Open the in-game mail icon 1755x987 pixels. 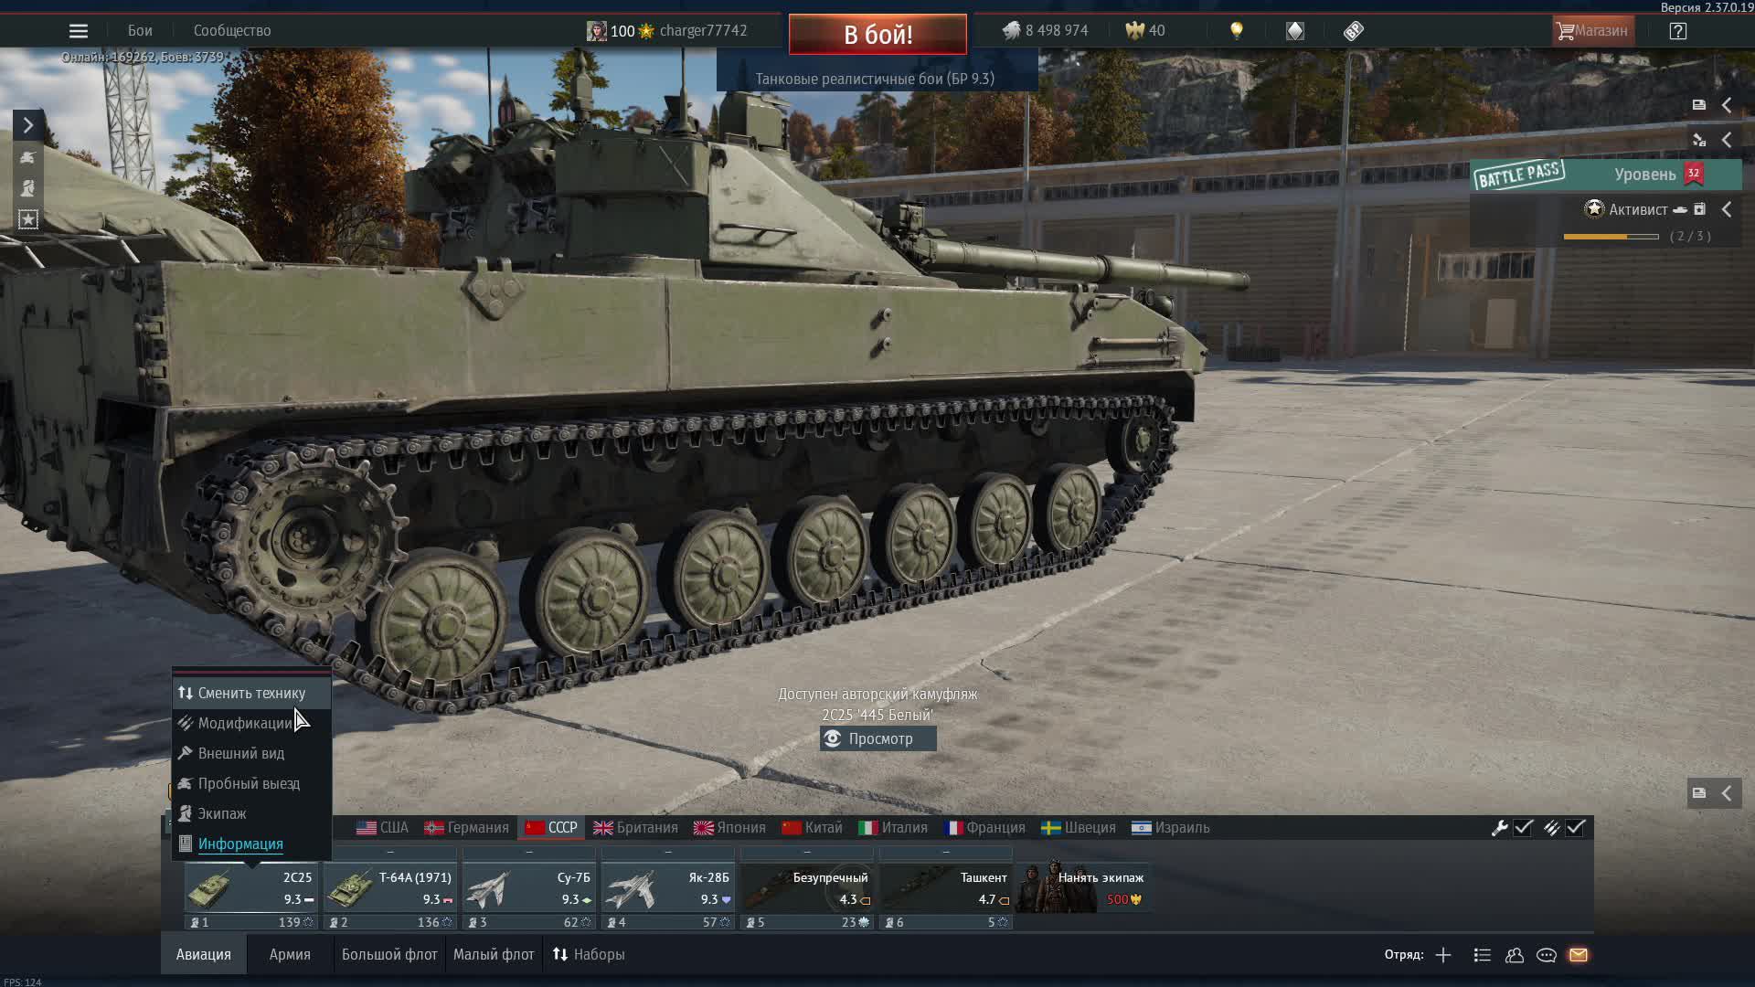1579,955
